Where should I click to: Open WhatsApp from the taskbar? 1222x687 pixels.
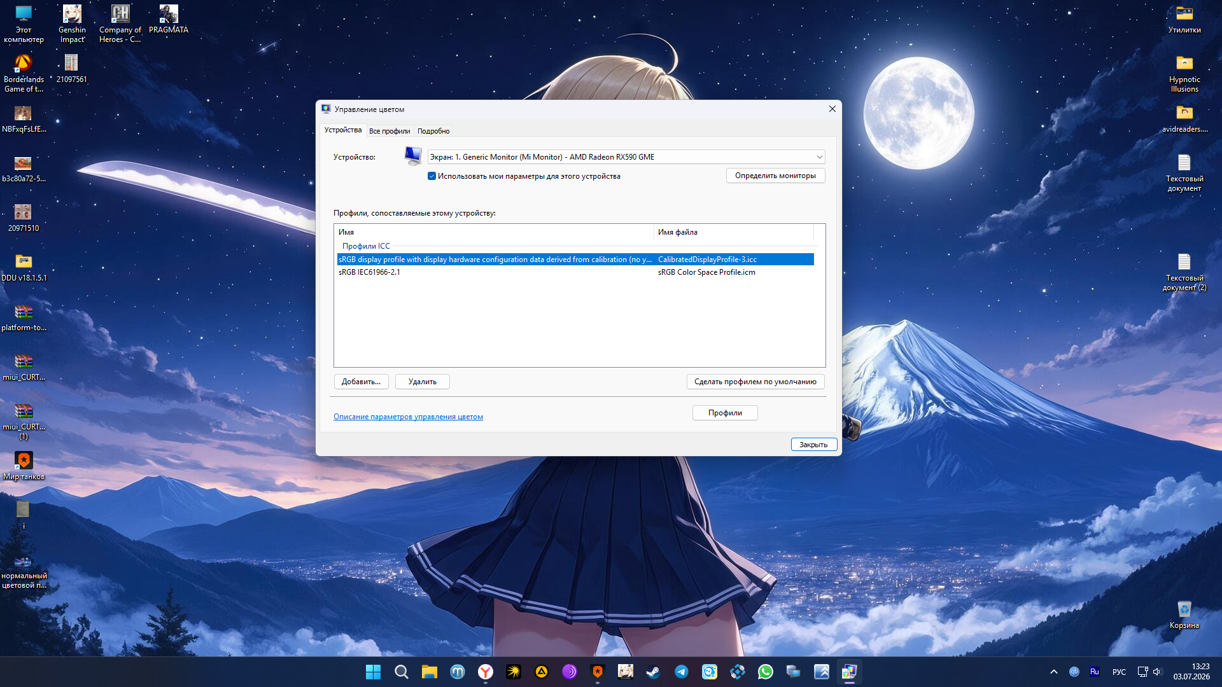765,672
